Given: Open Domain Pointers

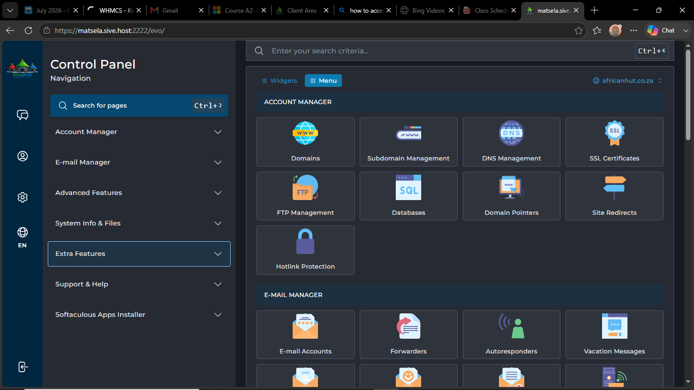Looking at the screenshot, I should (x=512, y=196).
